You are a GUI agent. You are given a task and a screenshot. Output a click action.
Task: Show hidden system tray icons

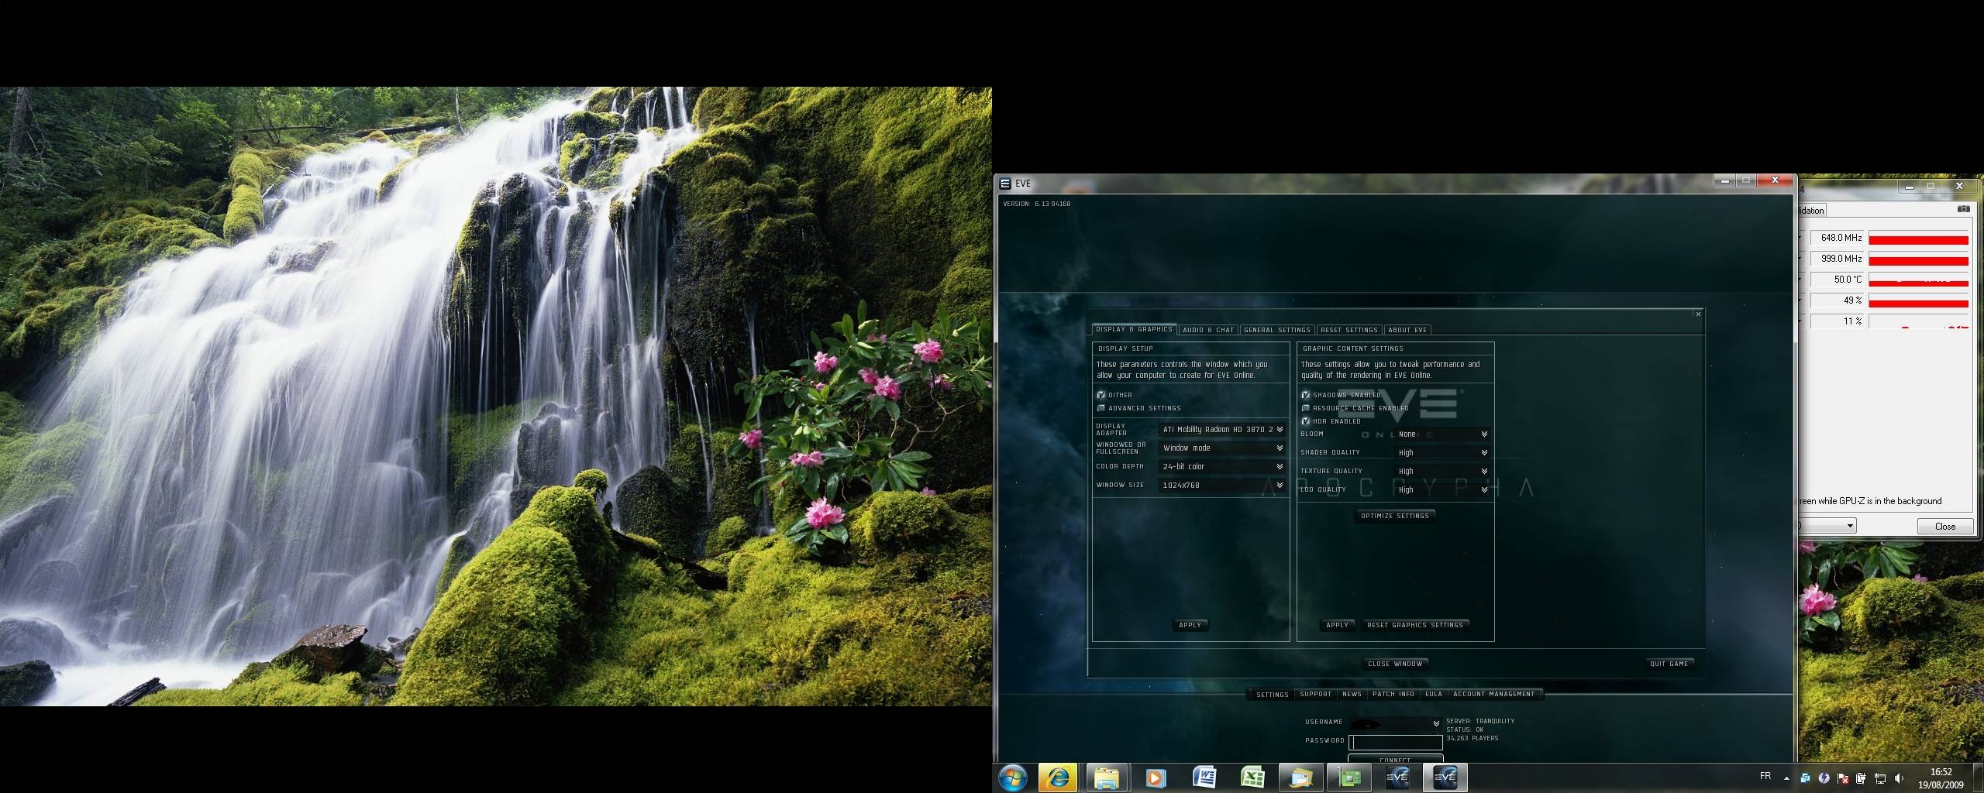(x=1786, y=778)
